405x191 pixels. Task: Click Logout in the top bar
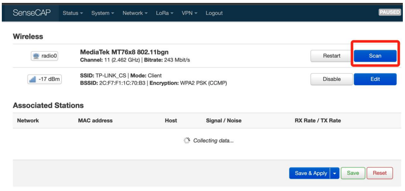pyautogui.click(x=214, y=13)
